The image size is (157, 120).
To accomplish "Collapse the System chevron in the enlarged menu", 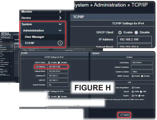I will [60, 24].
